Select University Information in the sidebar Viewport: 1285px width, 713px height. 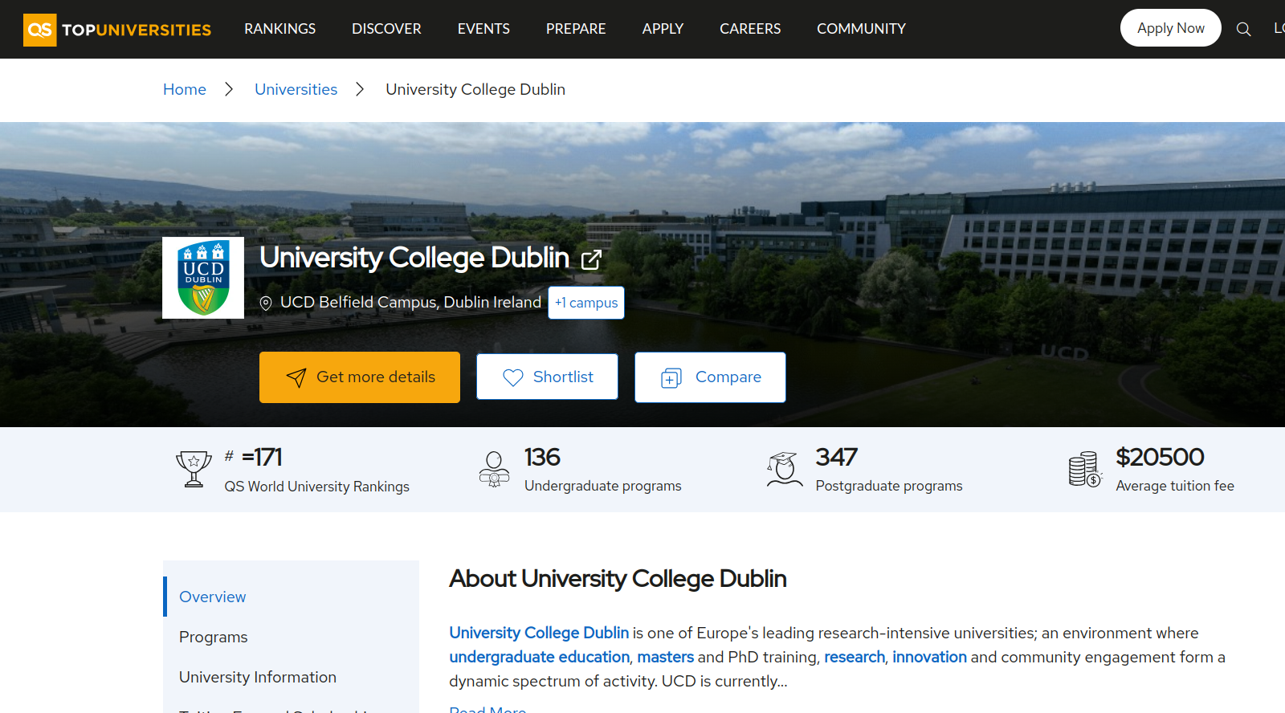(258, 677)
